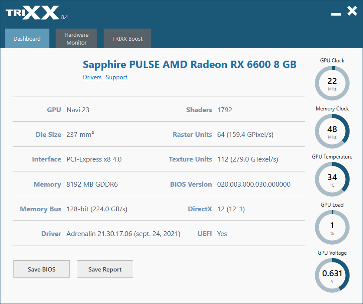Click the GPU Temperature gauge
Image resolution: width=363 pixels, height=304 pixels.
(x=332, y=179)
